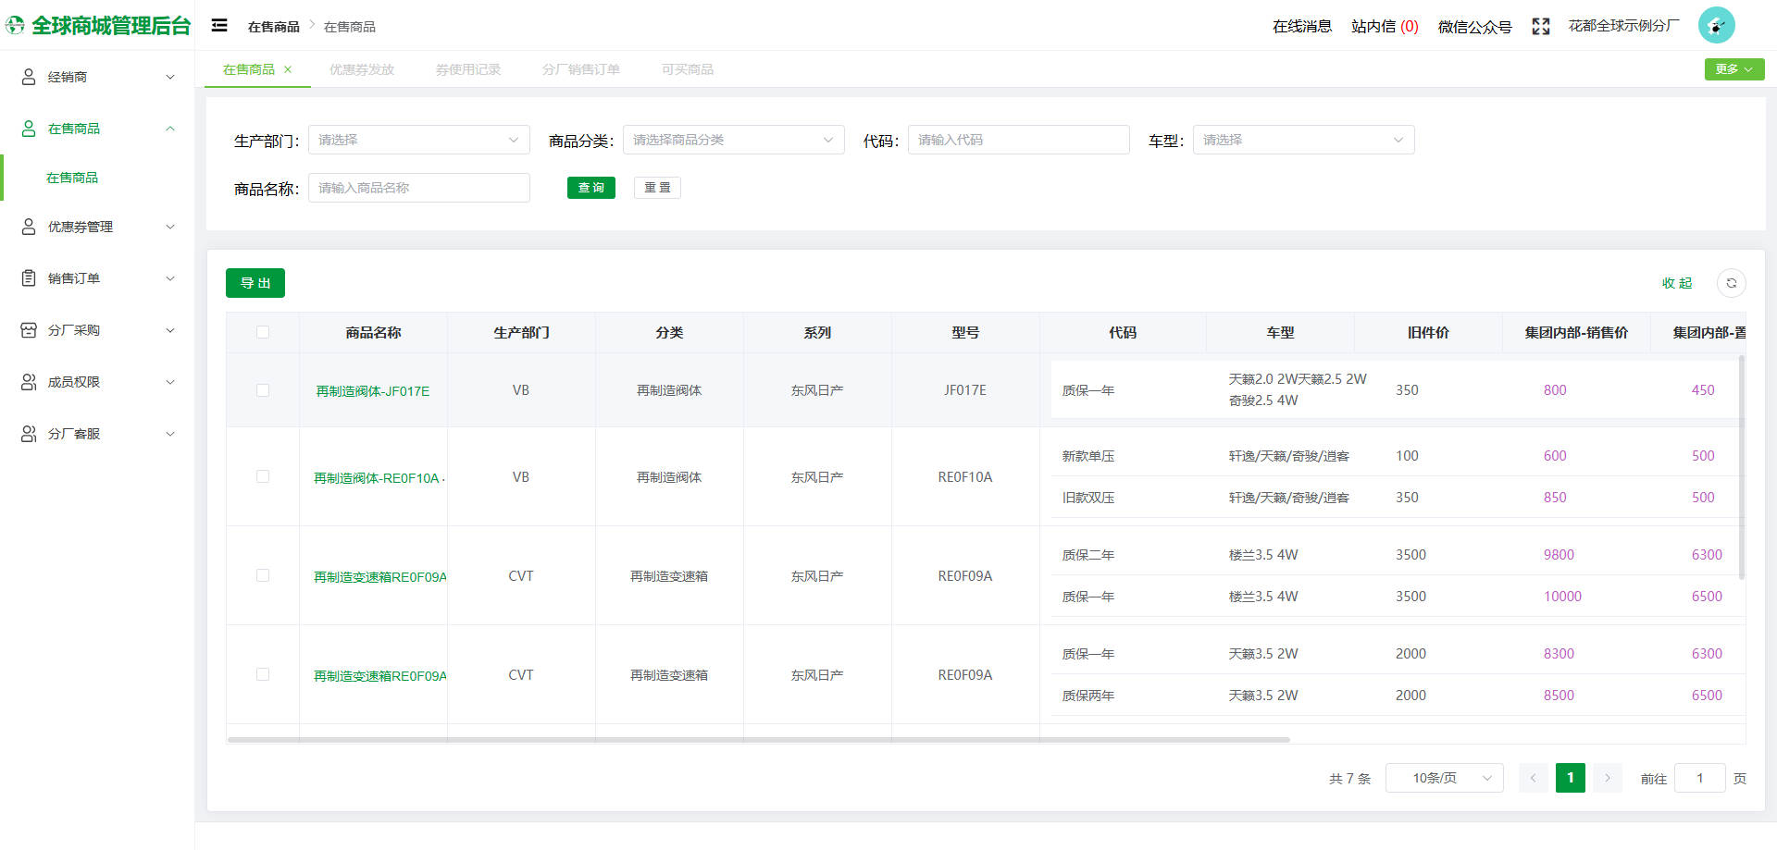Click the 优惠券管理 sidebar icon
The image size is (1777, 850).
coord(29,227)
